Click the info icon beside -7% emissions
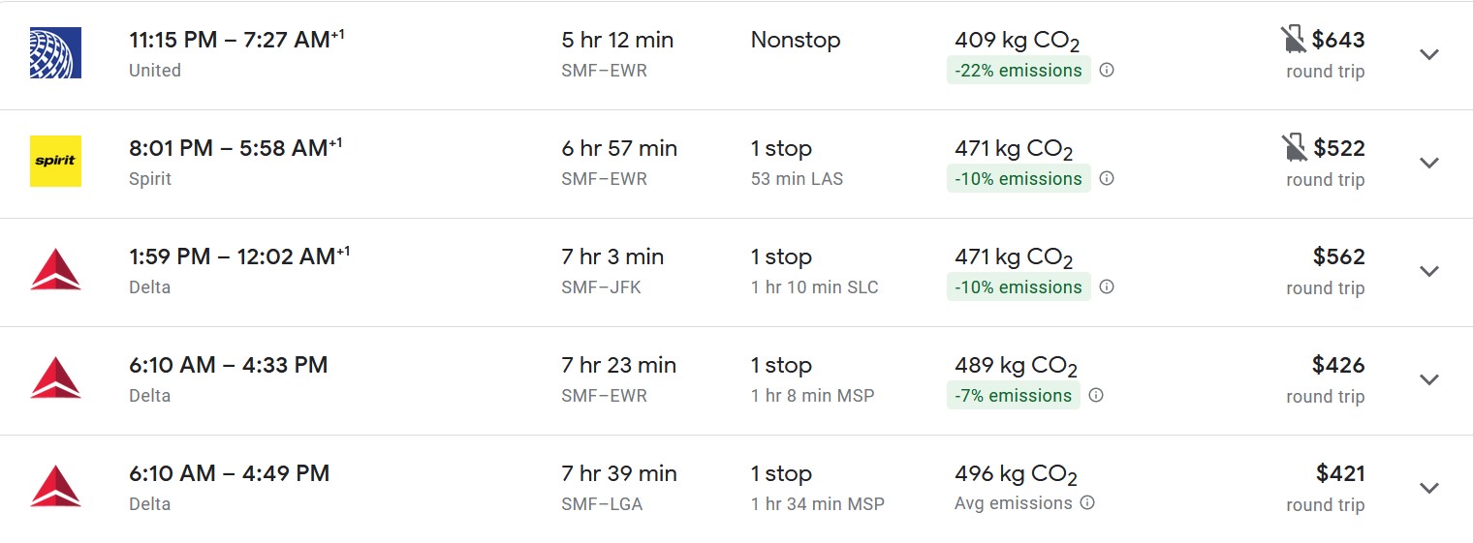Viewport: 1473px width, 543px height. [1096, 396]
